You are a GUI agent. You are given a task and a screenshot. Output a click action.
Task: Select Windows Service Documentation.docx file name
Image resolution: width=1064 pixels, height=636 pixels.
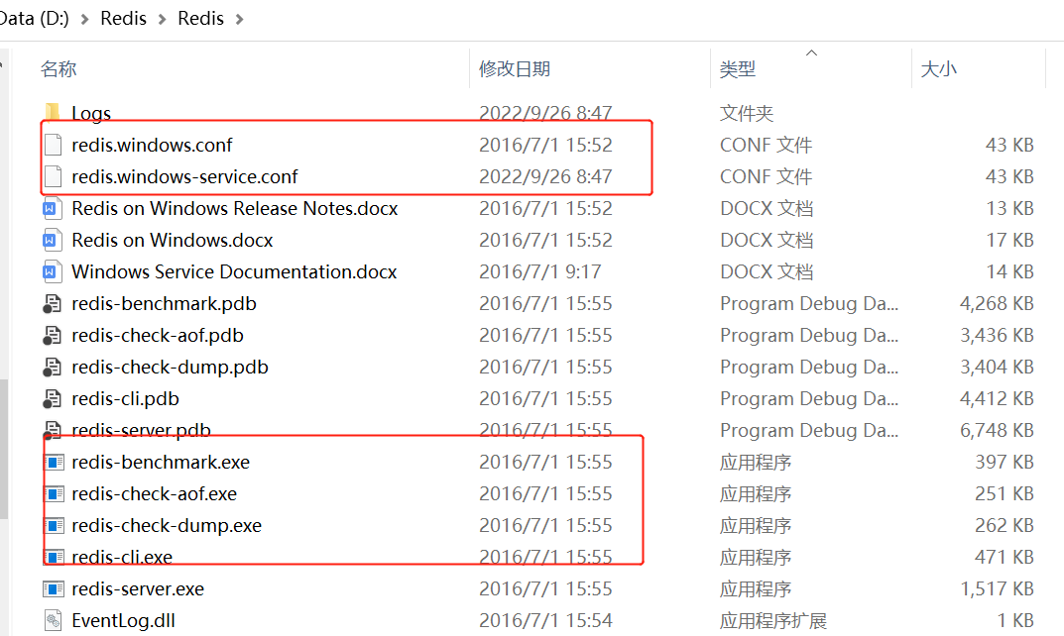tap(234, 271)
